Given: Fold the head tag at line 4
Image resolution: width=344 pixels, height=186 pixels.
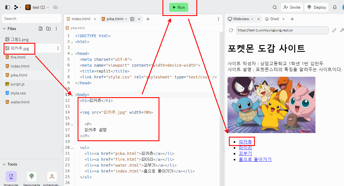Looking at the screenshot, I should (x=72, y=54).
